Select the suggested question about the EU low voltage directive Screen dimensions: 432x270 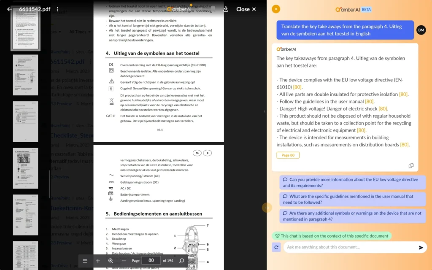coord(353,183)
